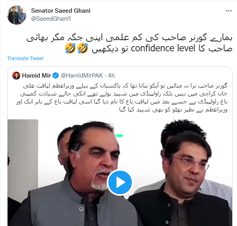Click the Translate Tweet link
237x226 pixels.
click(25, 58)
